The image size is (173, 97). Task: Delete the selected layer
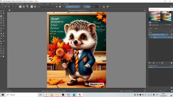click(x=171, y=63)
